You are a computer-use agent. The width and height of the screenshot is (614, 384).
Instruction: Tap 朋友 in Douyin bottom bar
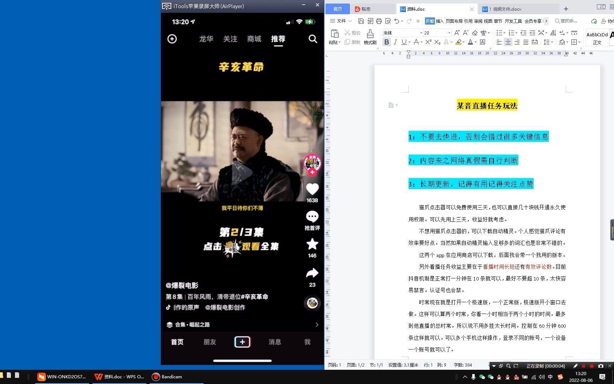pyautogui.click(x=210, y=342)
